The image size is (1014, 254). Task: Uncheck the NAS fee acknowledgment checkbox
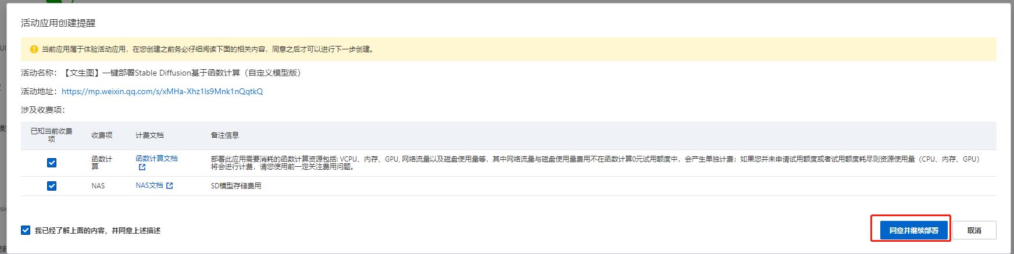pos(52,186)
